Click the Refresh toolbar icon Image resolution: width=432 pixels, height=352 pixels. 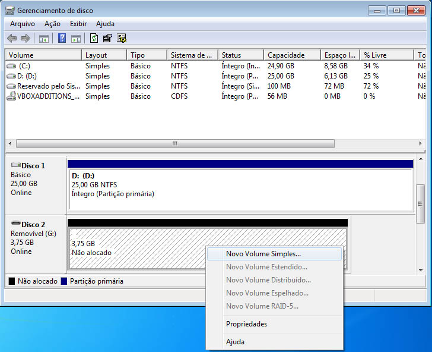coord(94,39)
